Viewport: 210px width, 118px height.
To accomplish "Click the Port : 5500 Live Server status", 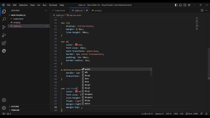I will pos(192,114).
